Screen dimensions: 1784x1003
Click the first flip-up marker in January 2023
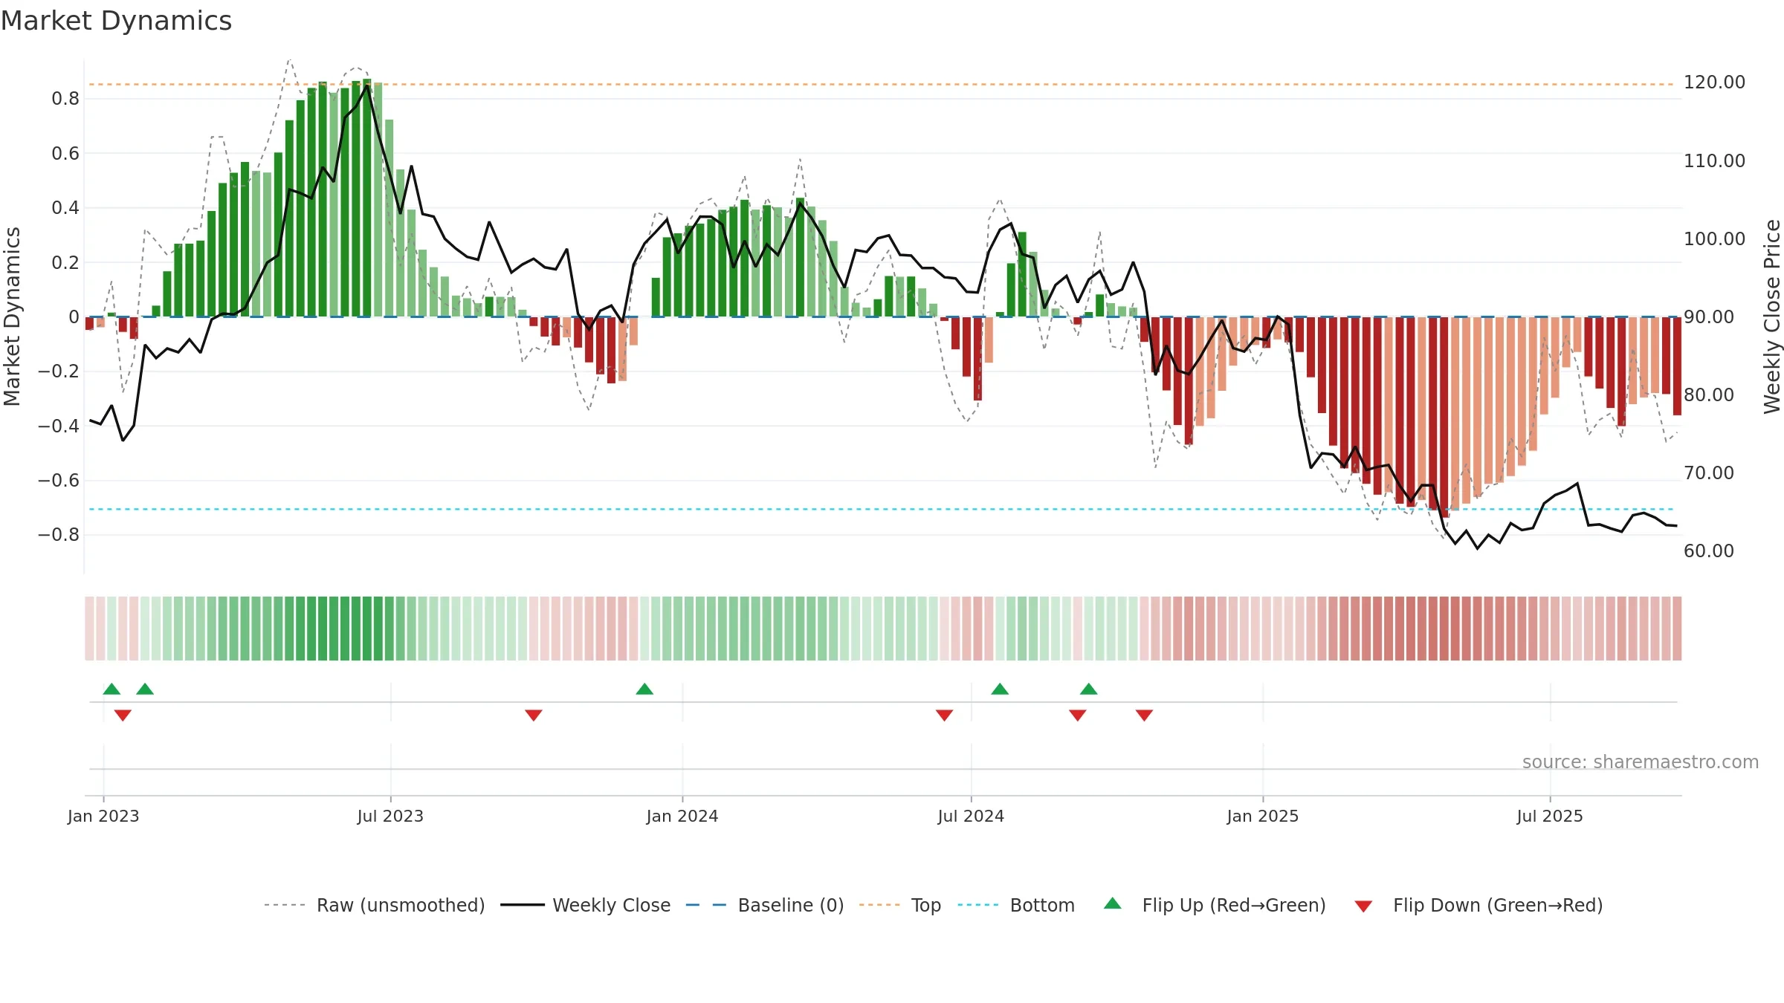(x=111, y=689)
